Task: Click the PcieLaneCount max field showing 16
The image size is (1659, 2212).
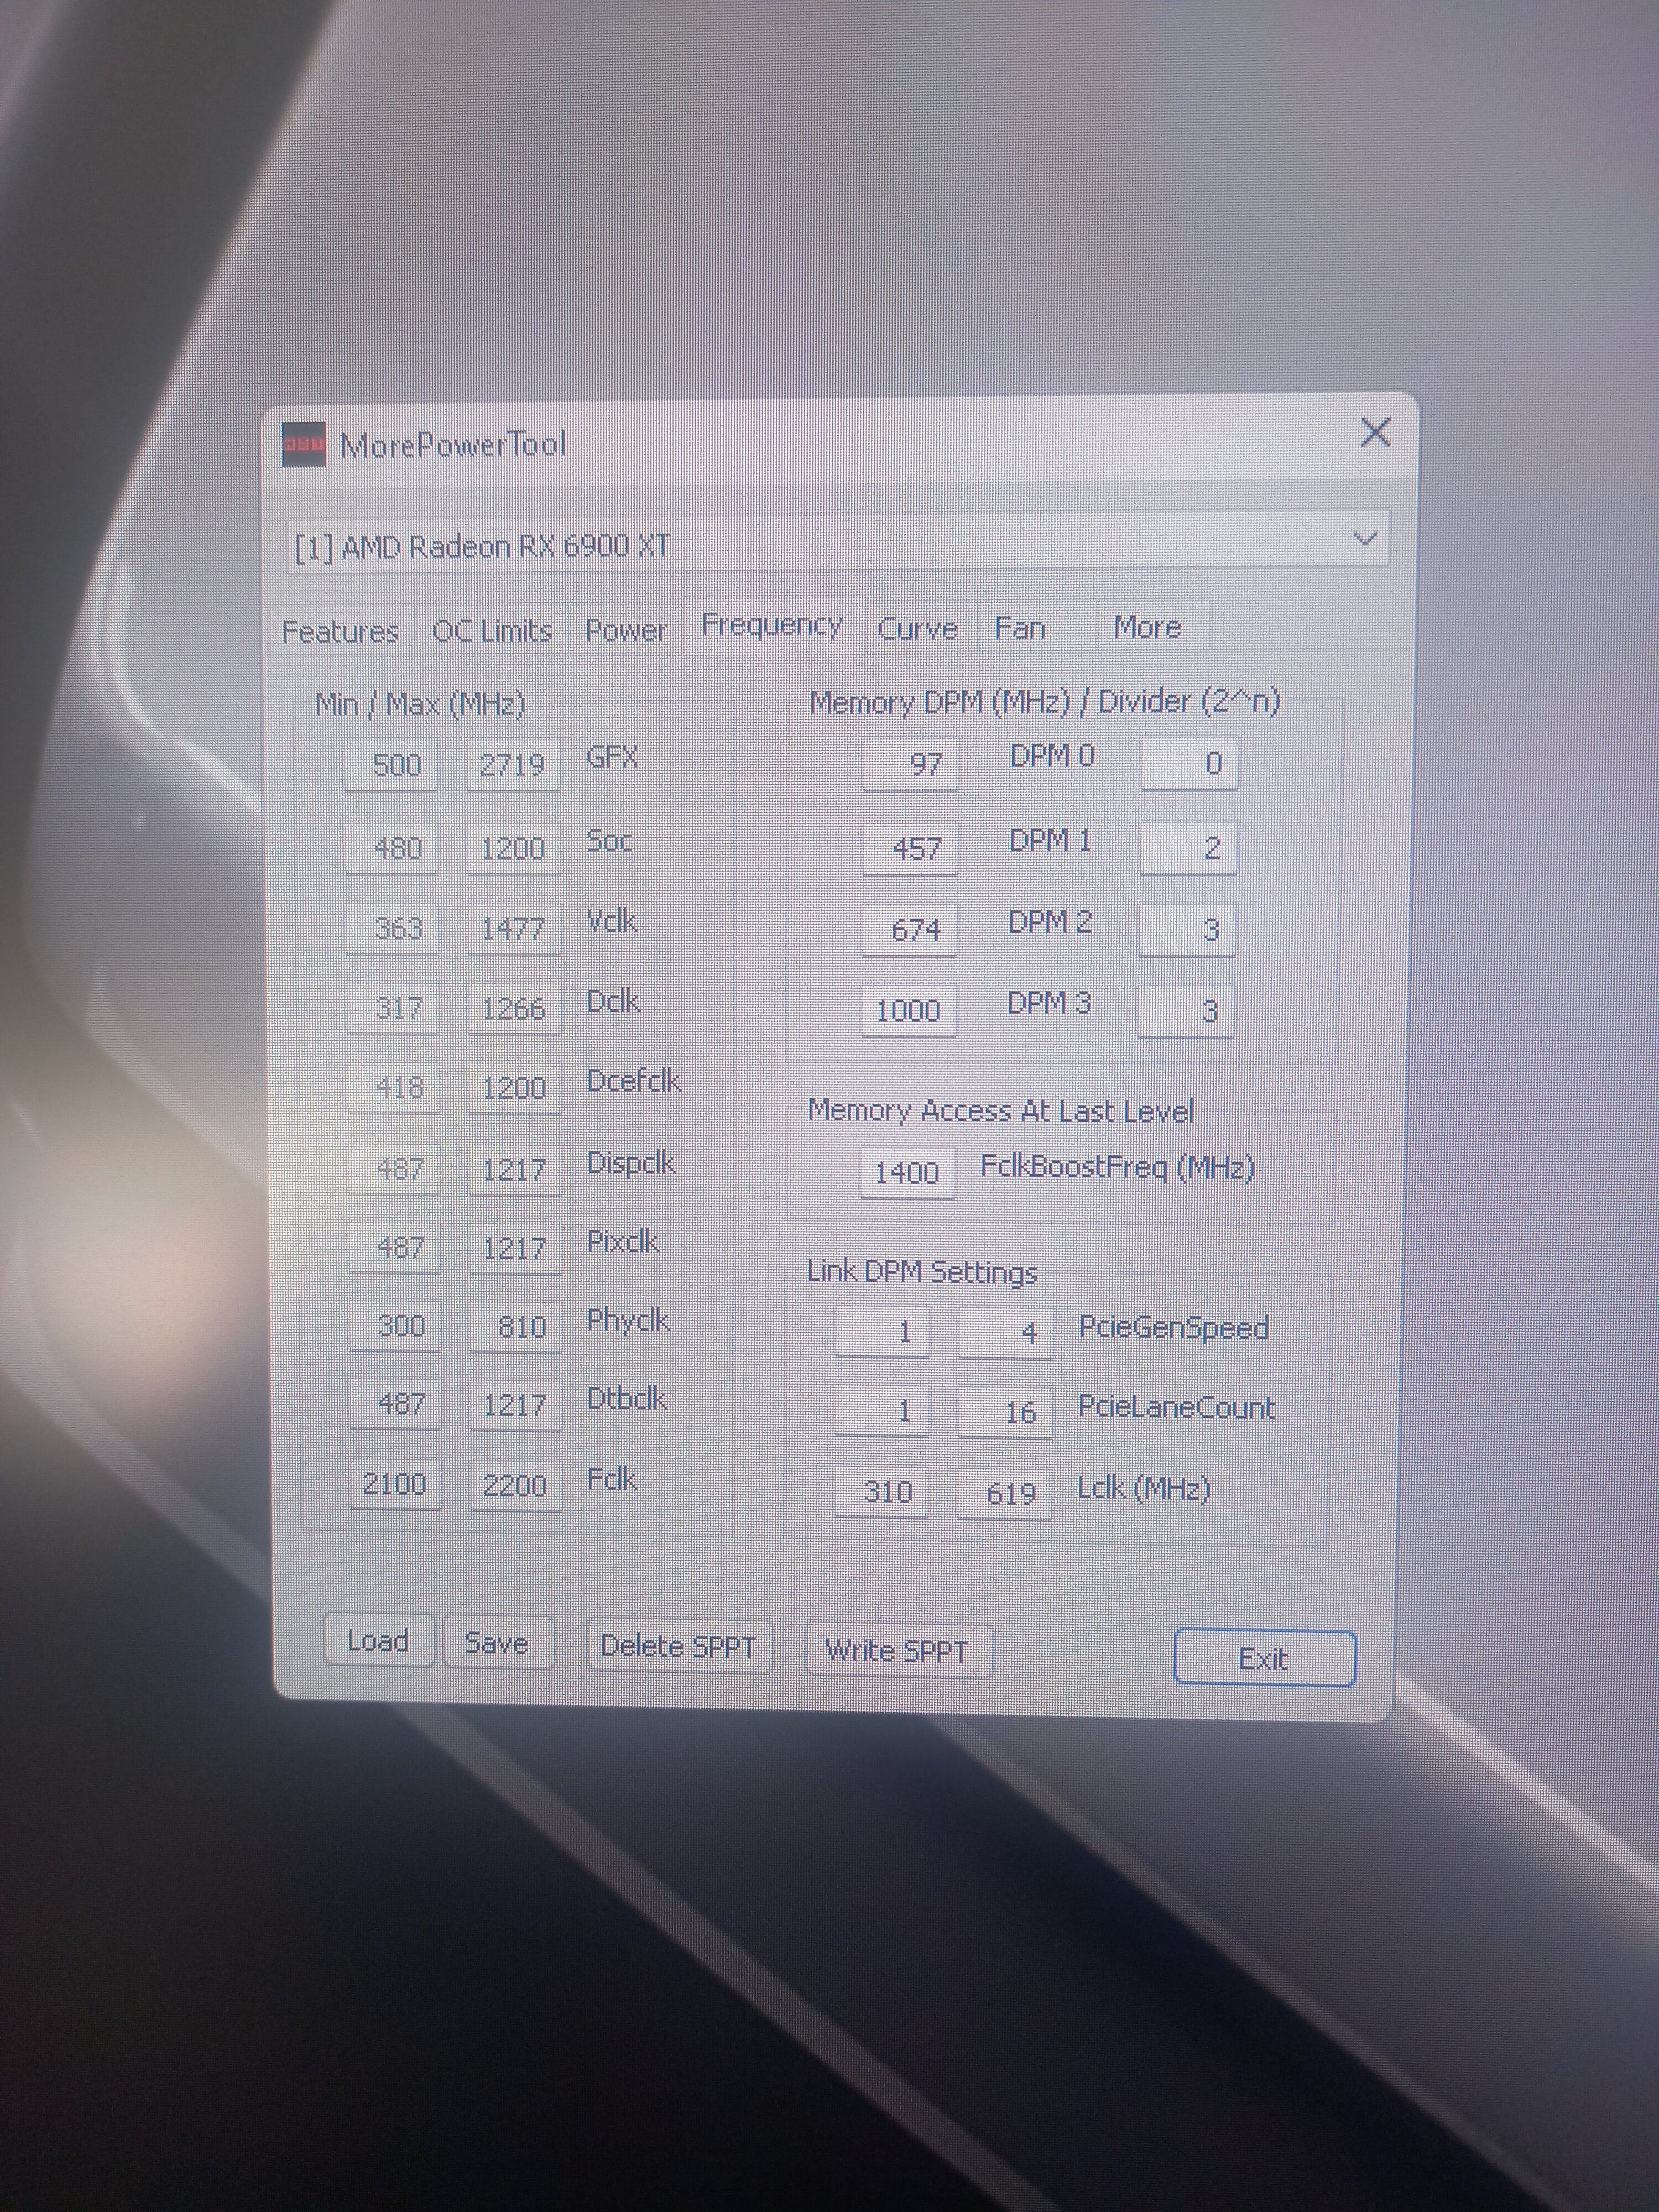Action: point(1005,1412)
